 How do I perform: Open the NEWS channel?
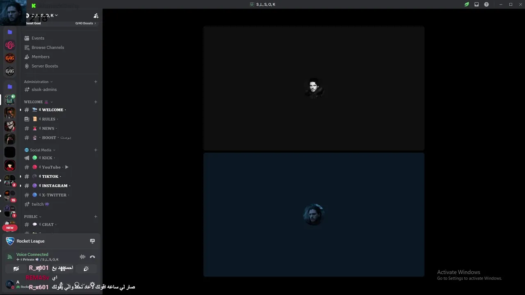(x=61, y=128)
